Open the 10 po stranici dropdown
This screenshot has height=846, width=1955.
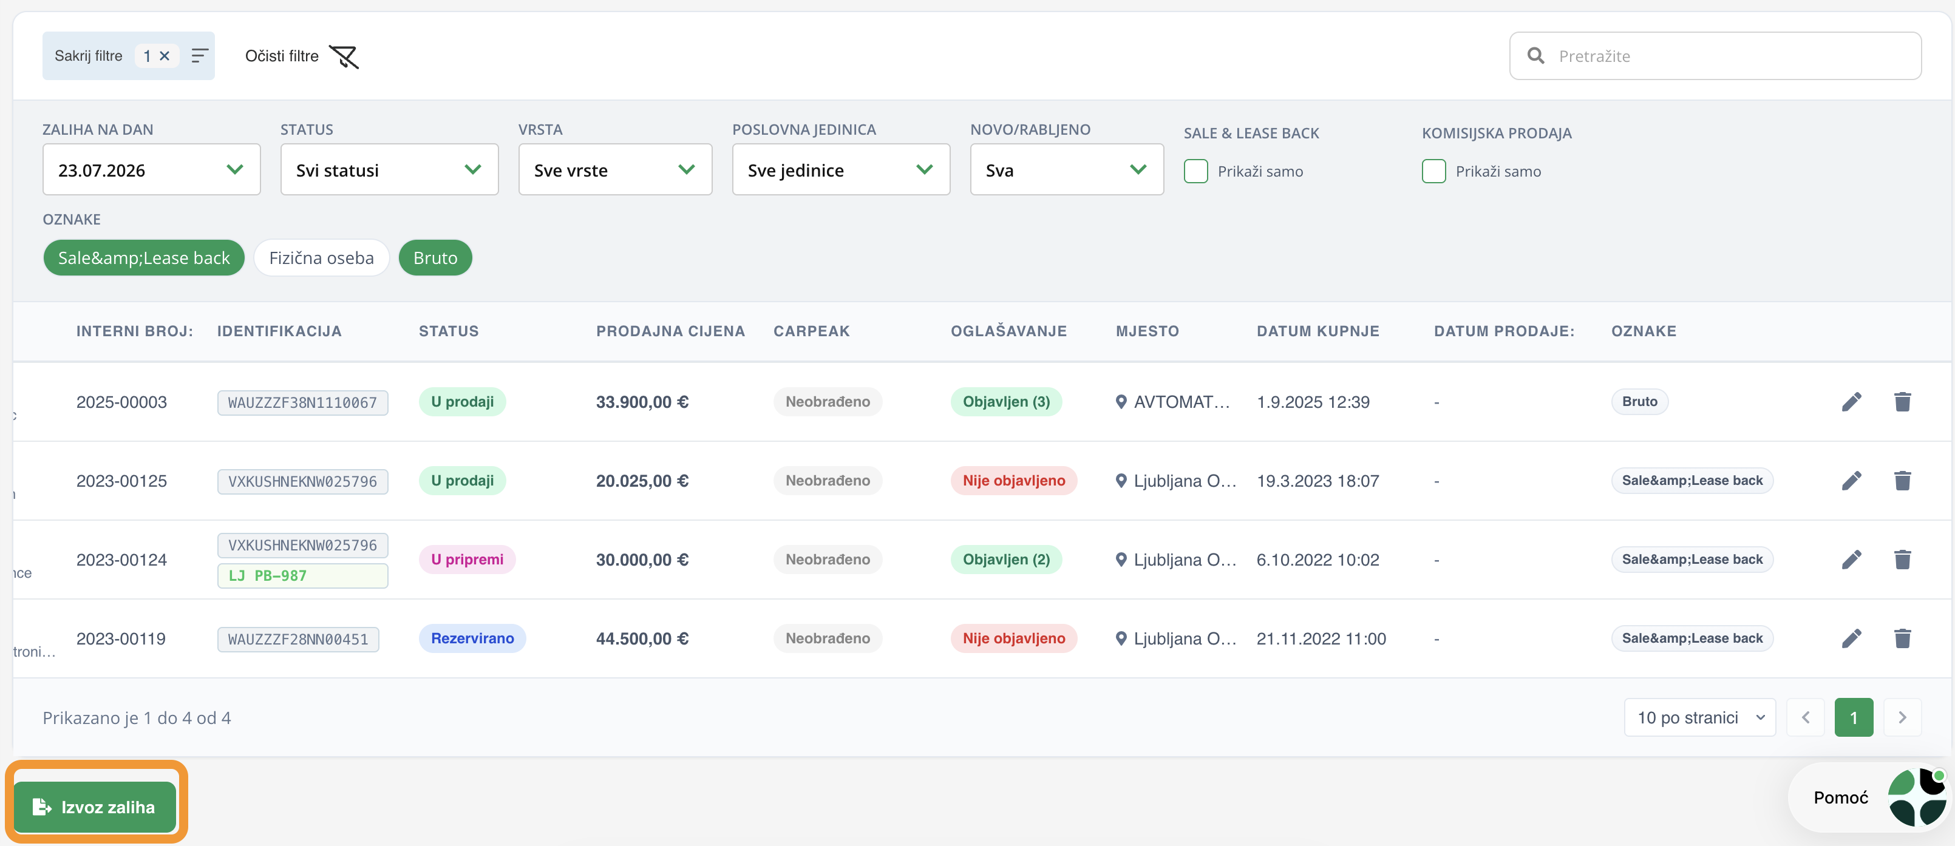pos(1699,718)
